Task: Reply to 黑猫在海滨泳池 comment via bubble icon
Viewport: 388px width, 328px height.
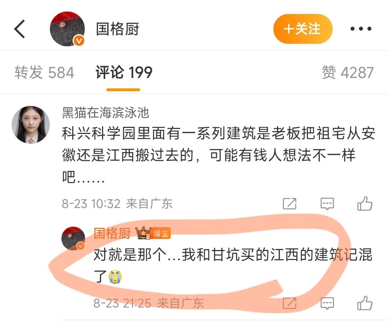Action: pos(327,204)
